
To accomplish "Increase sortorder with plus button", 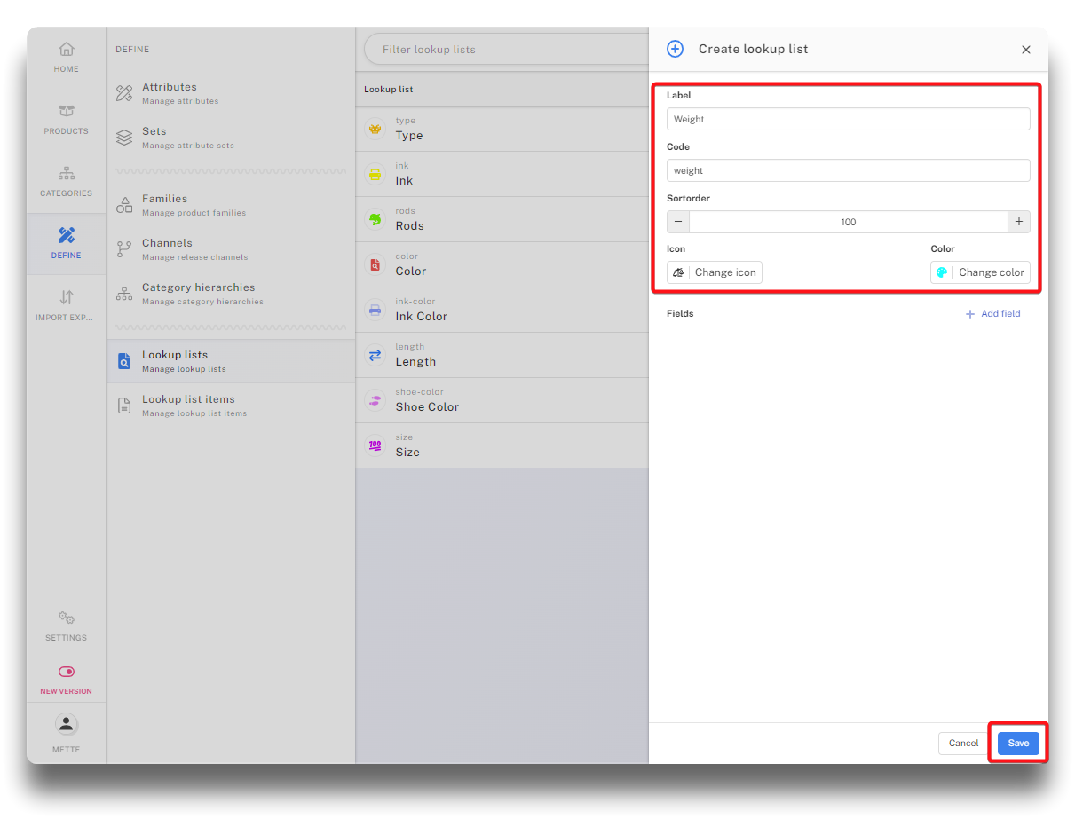I will click(1018, 222).
